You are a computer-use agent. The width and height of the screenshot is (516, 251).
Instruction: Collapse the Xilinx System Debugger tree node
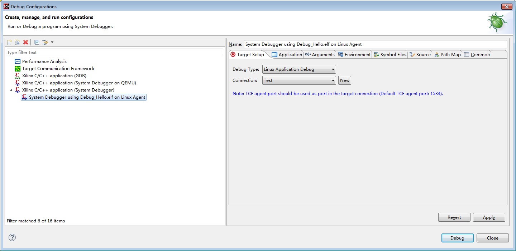[11, 90]
